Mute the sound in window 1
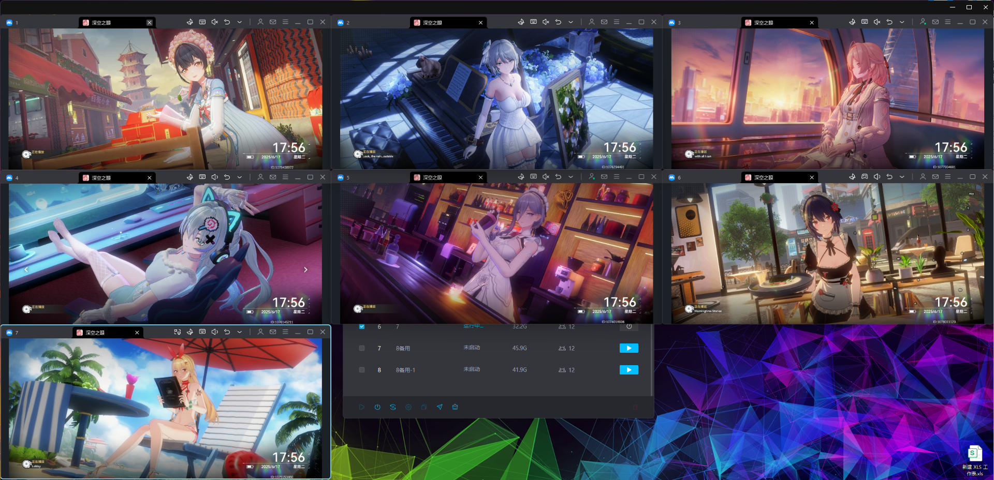Viewport: 994px width, 480px height. (x=215, y=22)
